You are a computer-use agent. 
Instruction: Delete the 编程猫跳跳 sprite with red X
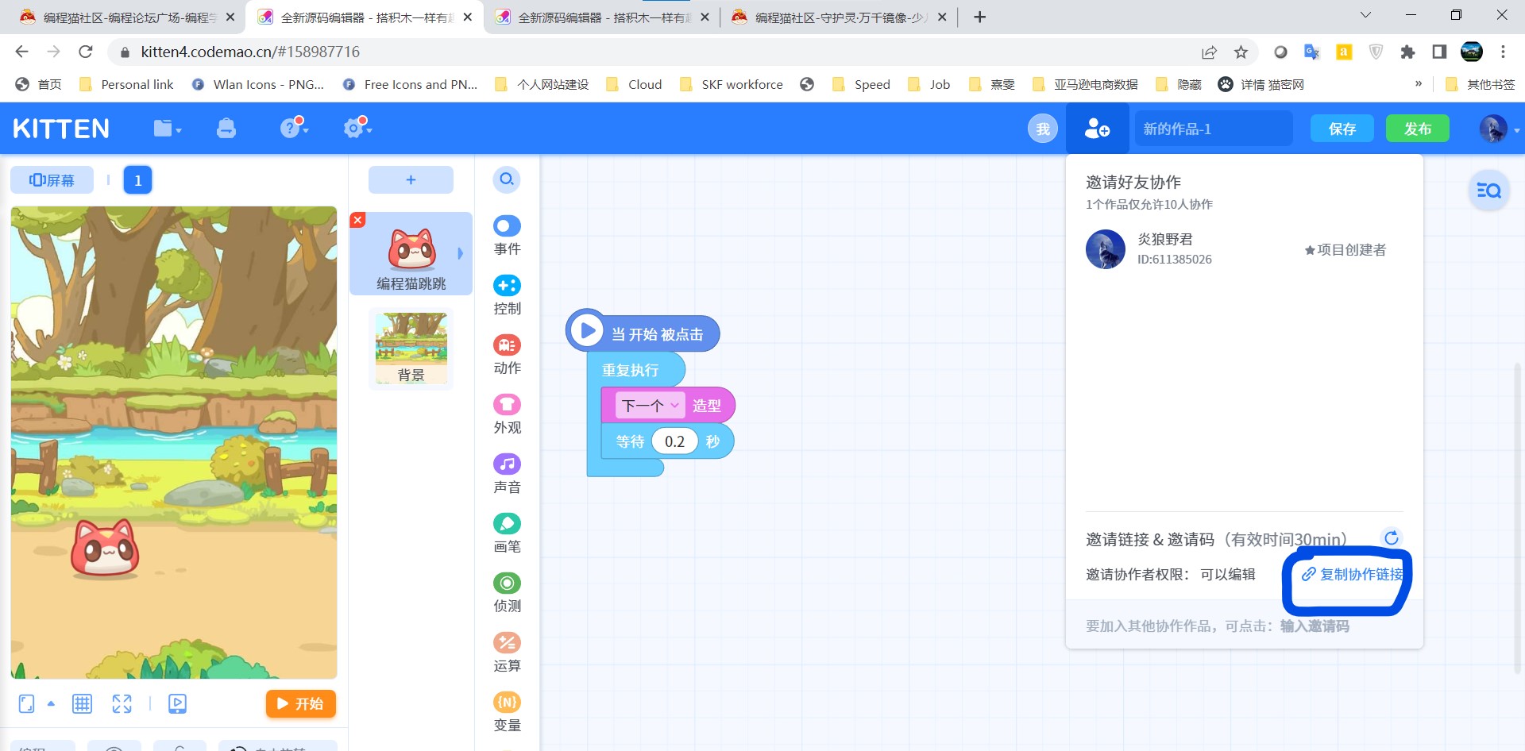[x=358, y=220]
